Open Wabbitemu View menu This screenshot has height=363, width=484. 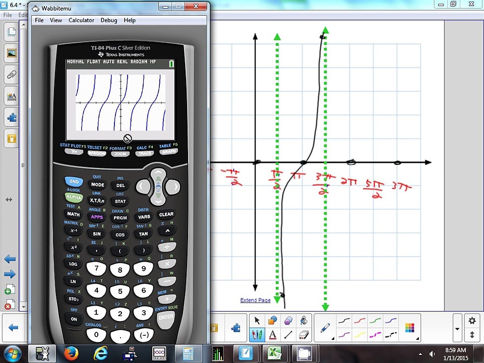[56, 20]
